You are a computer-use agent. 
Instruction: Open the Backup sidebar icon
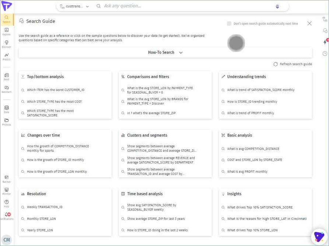point(7,179)
